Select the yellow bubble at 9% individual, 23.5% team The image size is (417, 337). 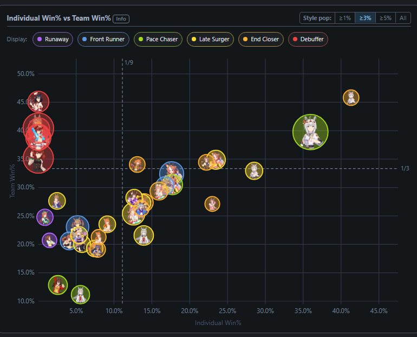point(107,224)
